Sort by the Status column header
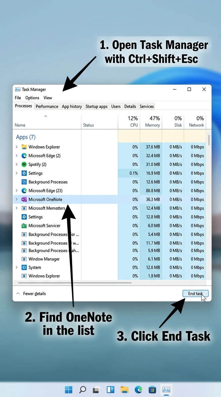The width and height of the screenshot is (221, 397). pos(88,125)
